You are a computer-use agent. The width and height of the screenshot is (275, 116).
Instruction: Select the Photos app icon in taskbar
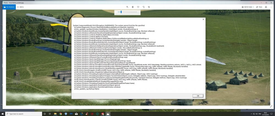(x=108, y=114)
